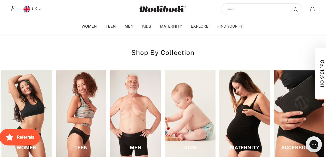Viewport: 326px width, 159px height.
Task: Expand the UK region dropdown chevron
Action: (x=40, y=9)
